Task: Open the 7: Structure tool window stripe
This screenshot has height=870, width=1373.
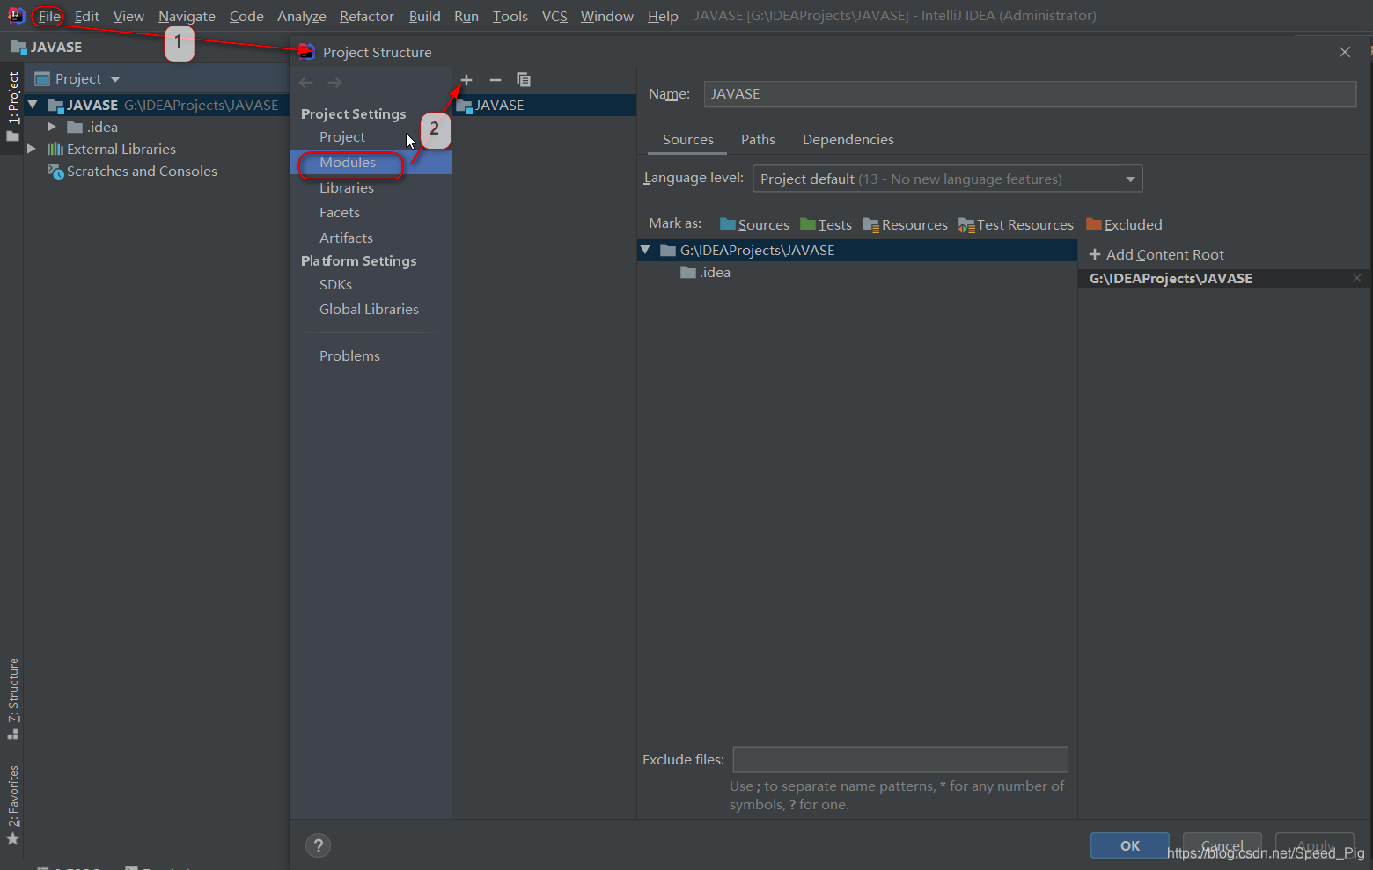Action: [x=13, y=698]
